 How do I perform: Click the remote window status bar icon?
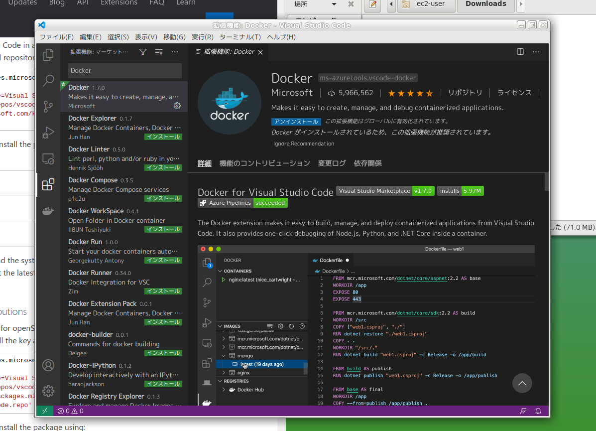pyautogui.click(x=45, y=411)
